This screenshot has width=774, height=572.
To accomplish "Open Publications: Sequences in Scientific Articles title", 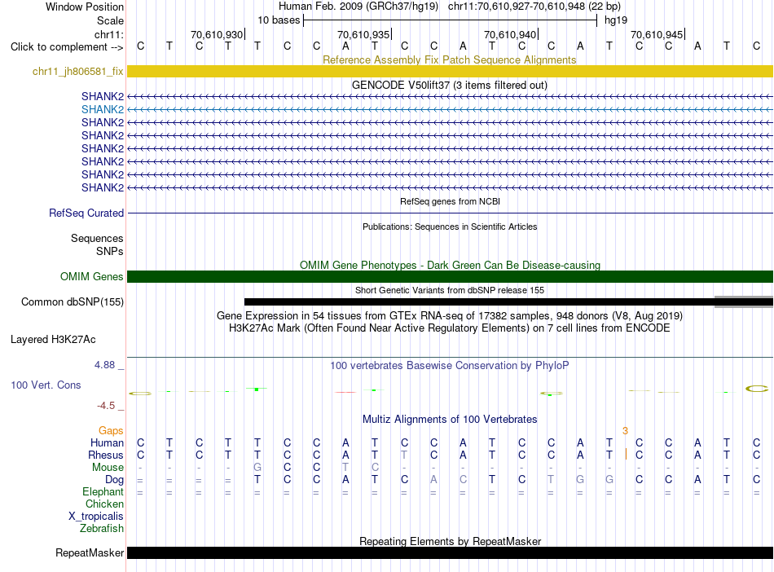I will coord(450,227).
